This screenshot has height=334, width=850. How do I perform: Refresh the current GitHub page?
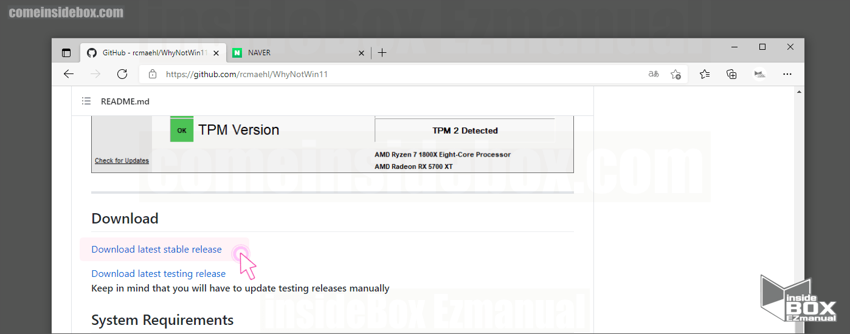coord(122,74)
